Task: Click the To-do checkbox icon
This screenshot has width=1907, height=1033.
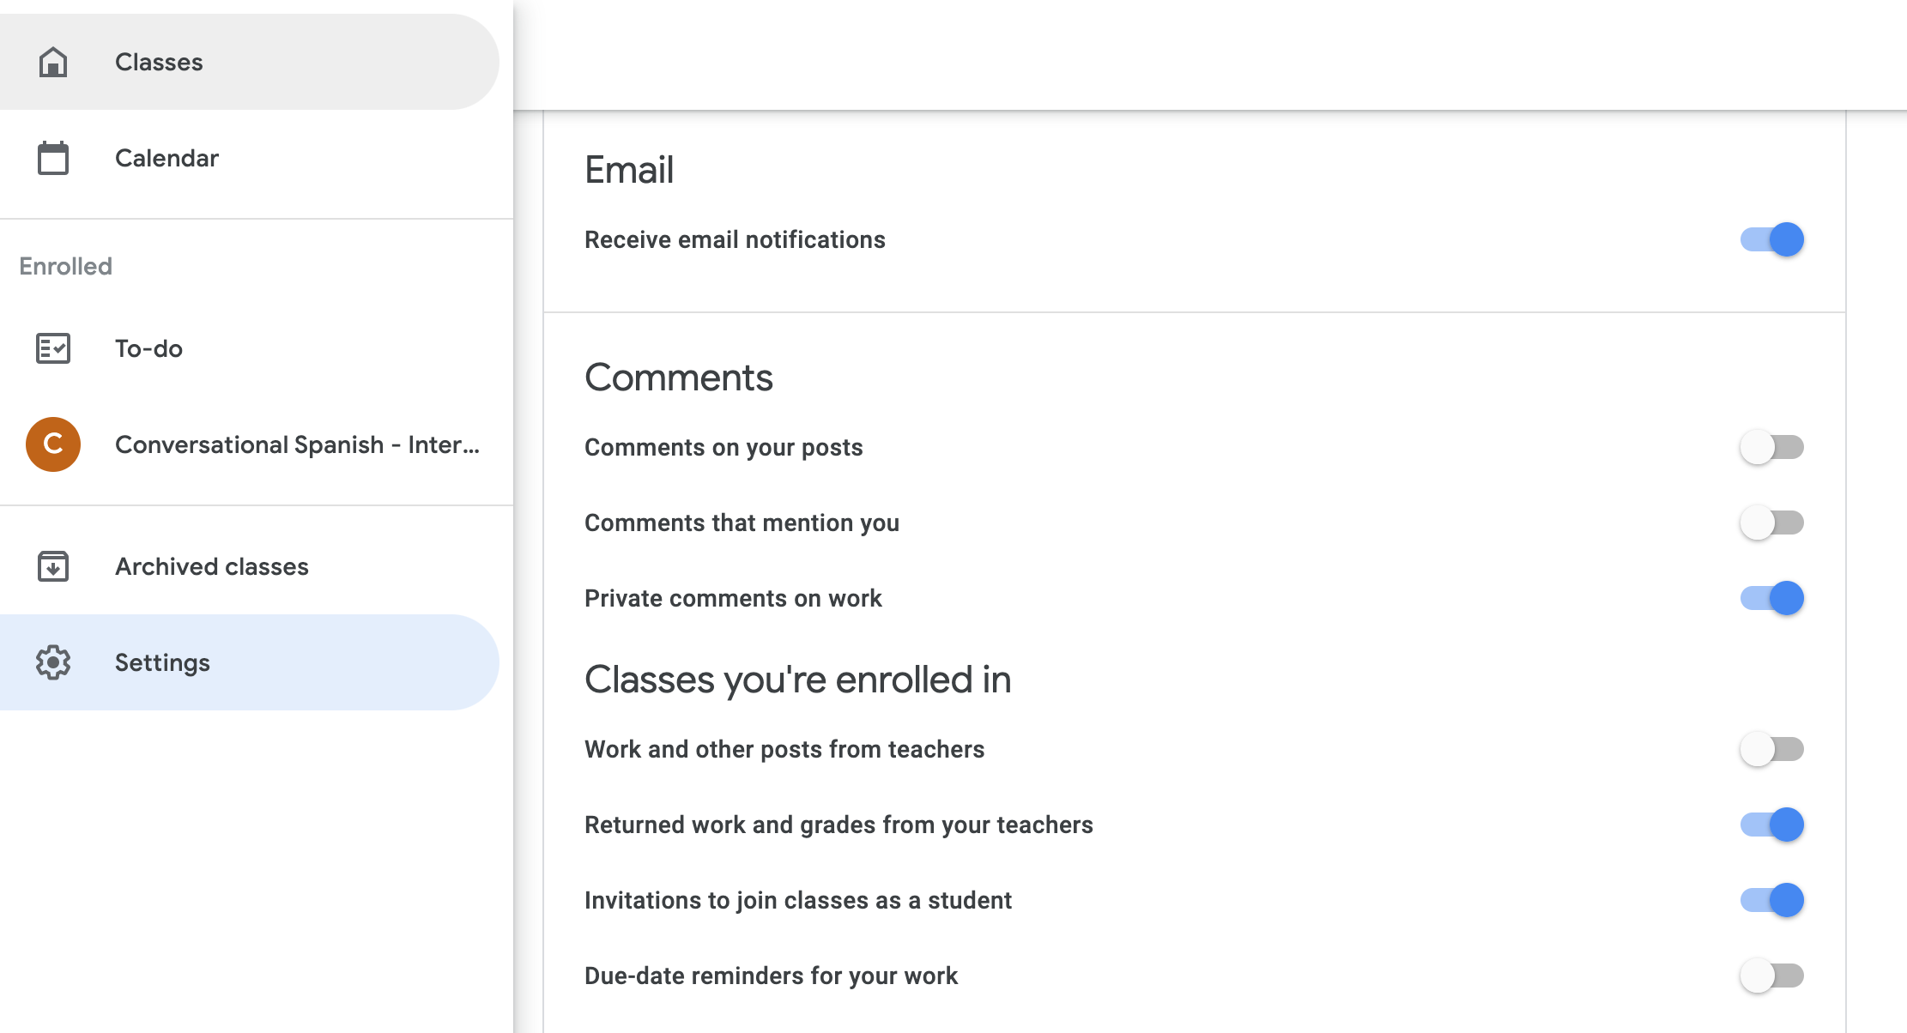Action: click(x=52, y=347)
